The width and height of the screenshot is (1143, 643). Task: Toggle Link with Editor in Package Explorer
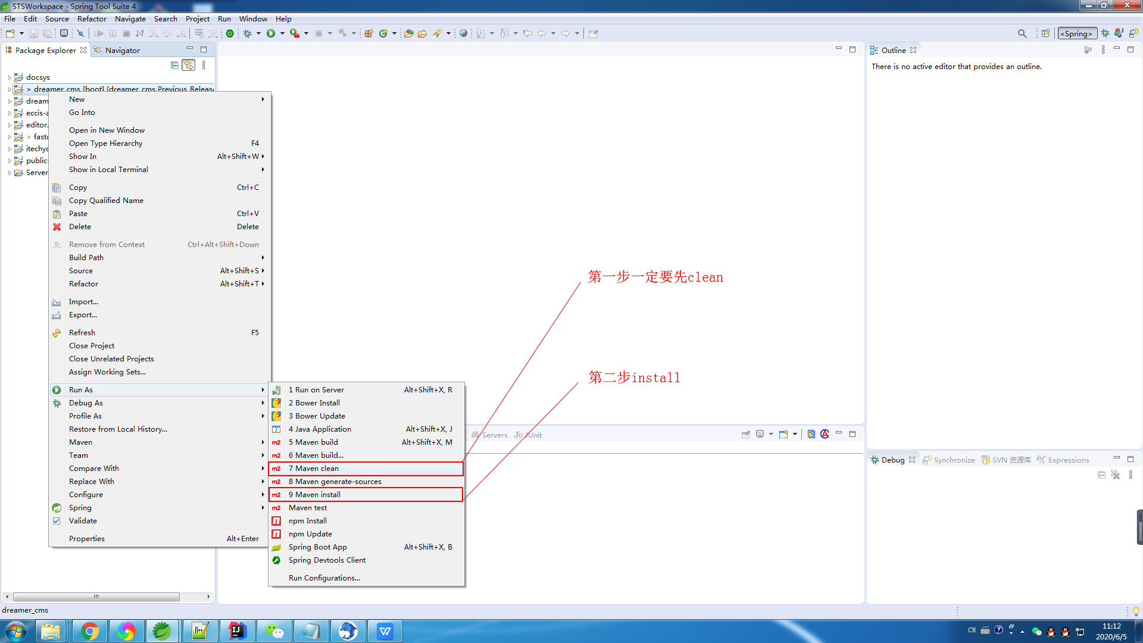[188, 65]
